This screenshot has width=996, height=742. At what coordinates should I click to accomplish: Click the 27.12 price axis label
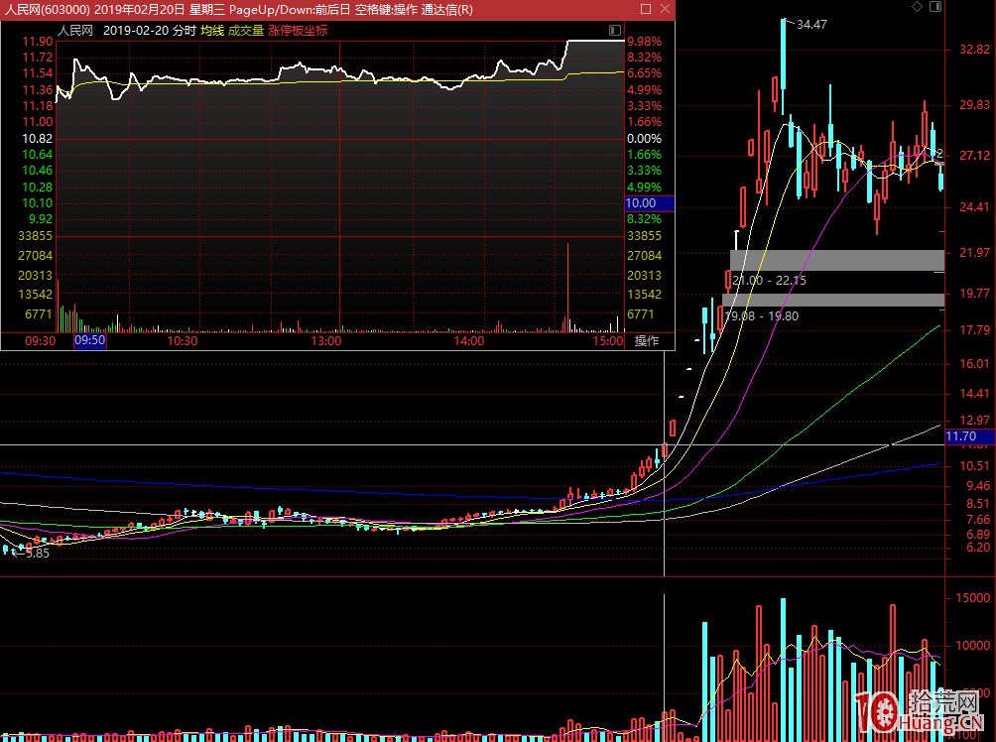tap(974, 156)
